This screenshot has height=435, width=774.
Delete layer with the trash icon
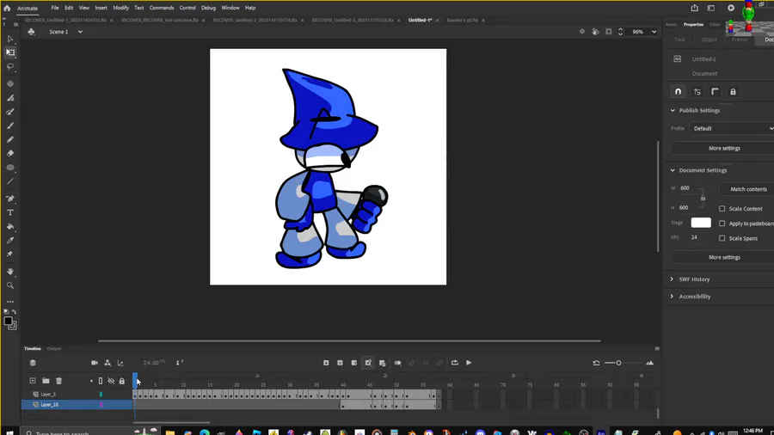coord(58,381)
